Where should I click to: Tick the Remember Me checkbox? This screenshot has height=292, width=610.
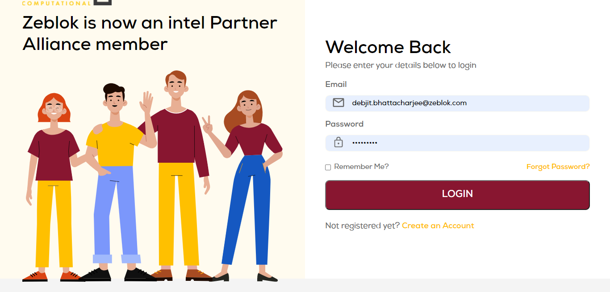click(x=328, y=167)
